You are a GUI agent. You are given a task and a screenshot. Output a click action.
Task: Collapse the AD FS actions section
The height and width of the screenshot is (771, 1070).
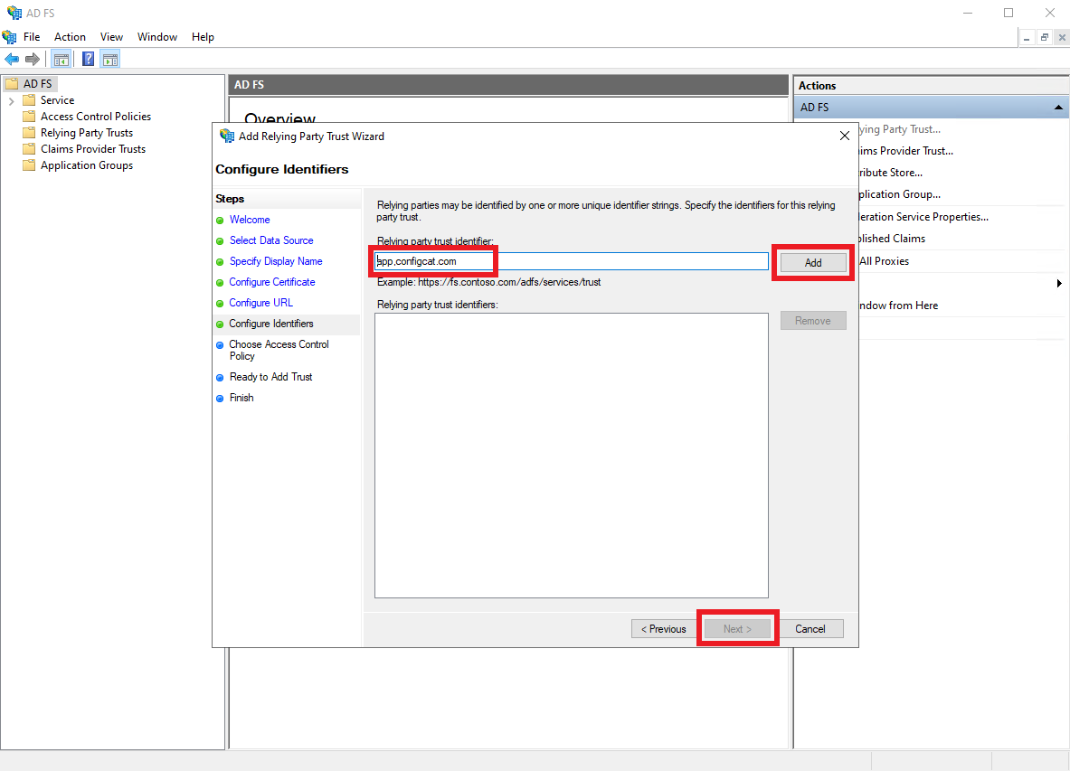point(1058,108)
